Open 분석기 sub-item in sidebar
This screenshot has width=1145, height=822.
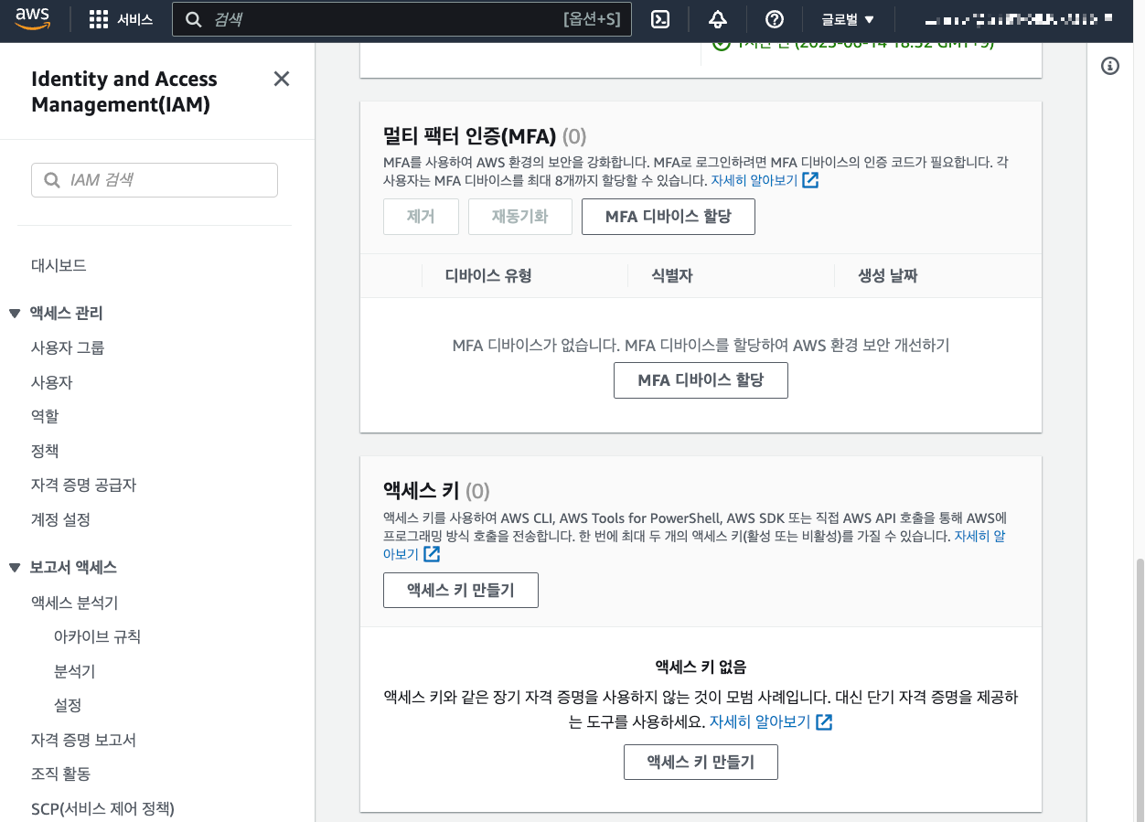[x=74, y=671]
